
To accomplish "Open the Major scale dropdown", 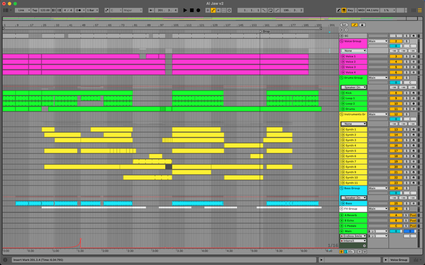I will click(132, 10).
